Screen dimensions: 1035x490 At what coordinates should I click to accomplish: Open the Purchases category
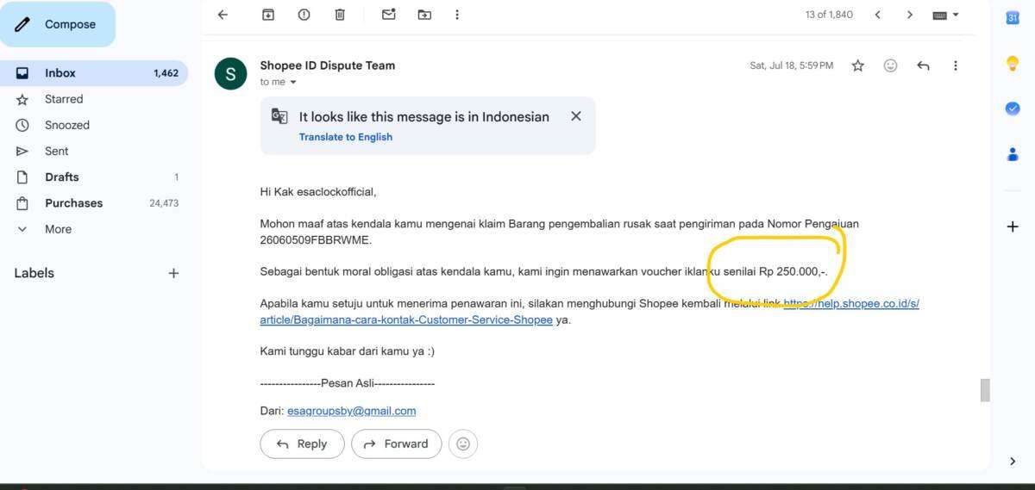(94, 203)
